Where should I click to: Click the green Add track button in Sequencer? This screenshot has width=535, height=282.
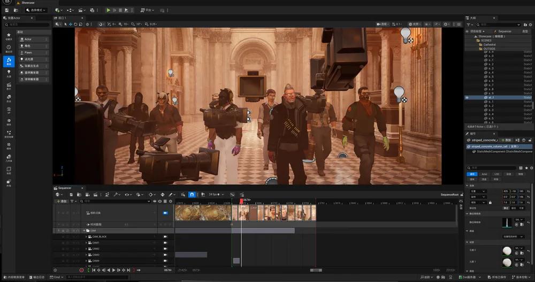tap(62, 201)
